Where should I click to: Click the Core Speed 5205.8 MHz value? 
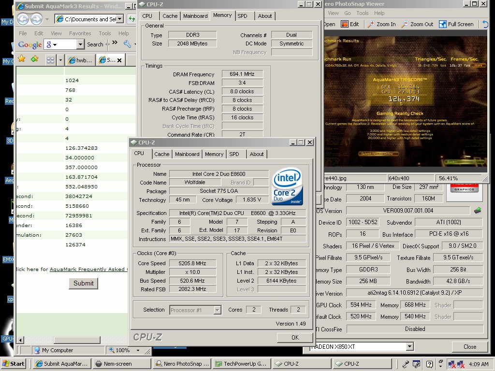[x=192, y=263]
